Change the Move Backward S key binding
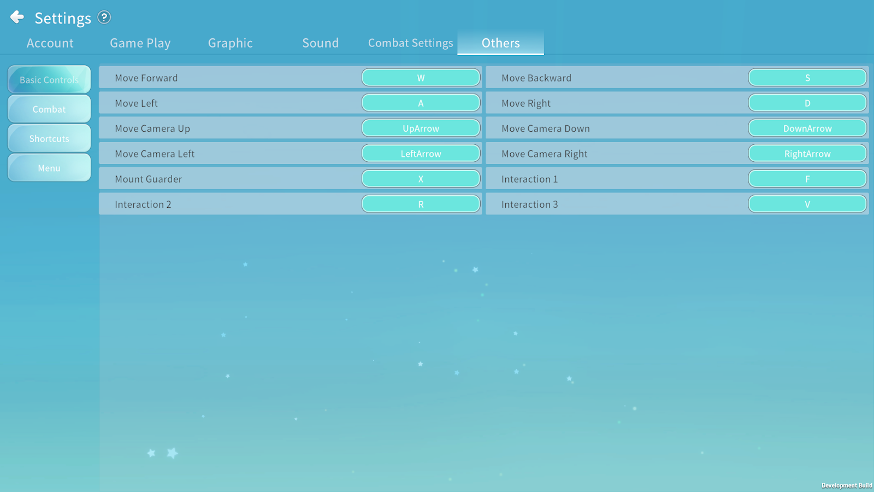This screenshot has width=874, height=492. tap(807, 78)
